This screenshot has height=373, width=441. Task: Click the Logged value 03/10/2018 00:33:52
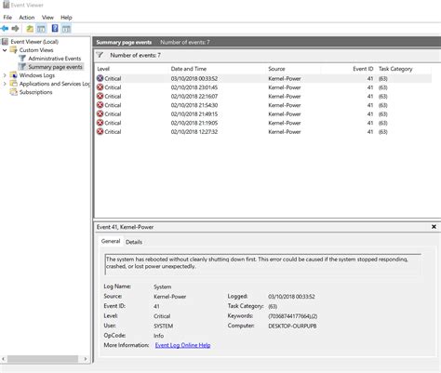coord(291,297)
